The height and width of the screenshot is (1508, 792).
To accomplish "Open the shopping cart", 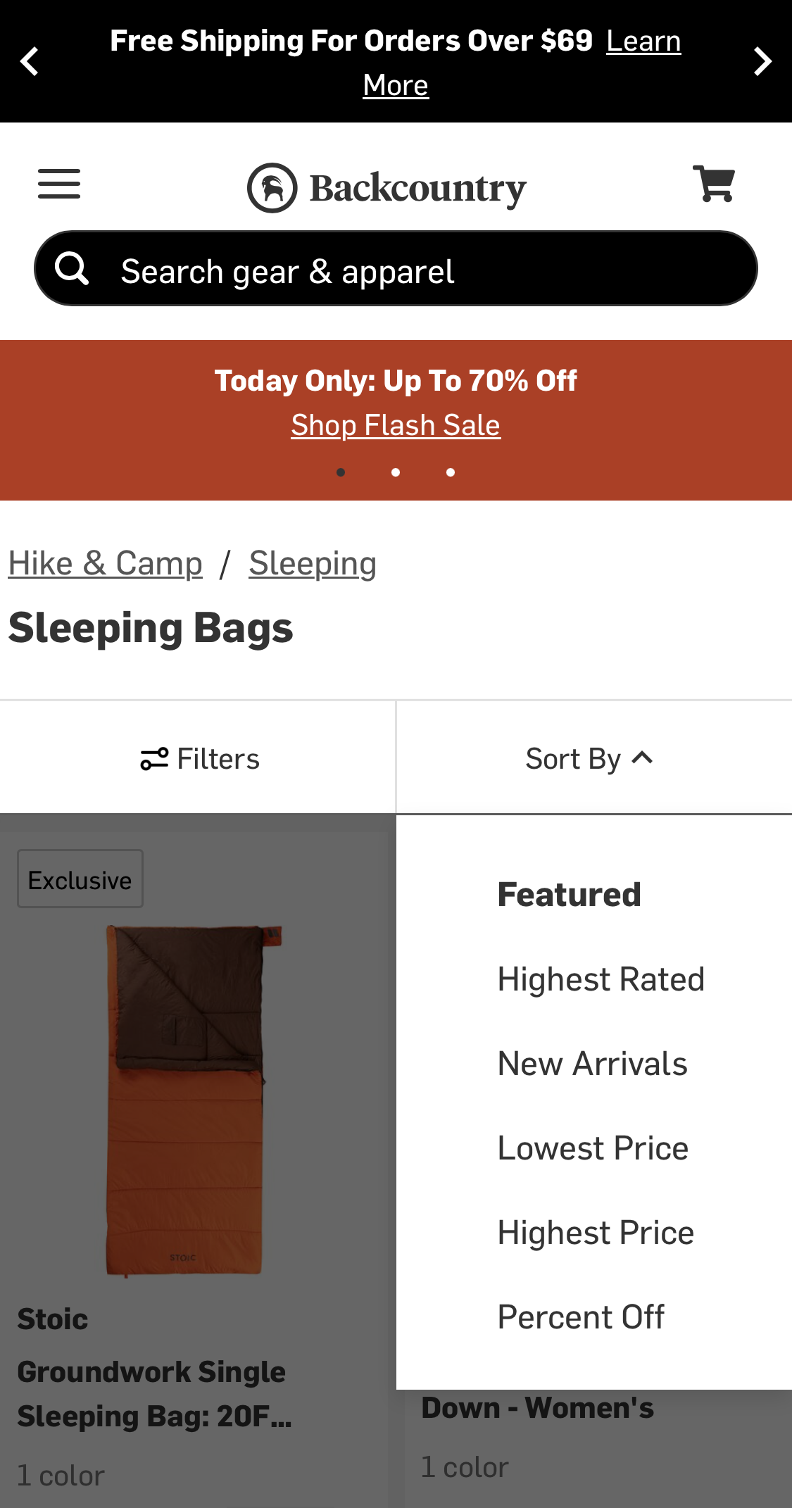I will point(714,183).
